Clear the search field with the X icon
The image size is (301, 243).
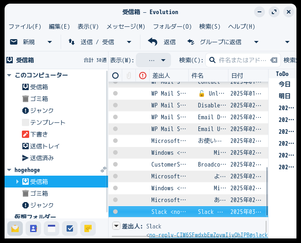pos(274,60)
